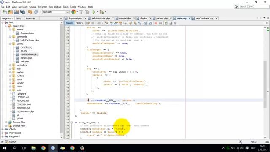Close the web.php editor tab

tap(189, 18)
